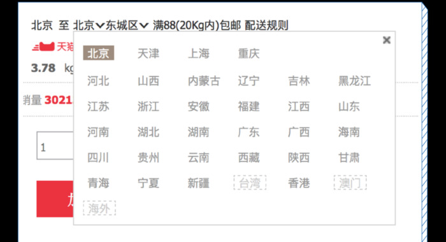Select 西藏 region
This screenshot has height=242, width=446.
point(249,157)
